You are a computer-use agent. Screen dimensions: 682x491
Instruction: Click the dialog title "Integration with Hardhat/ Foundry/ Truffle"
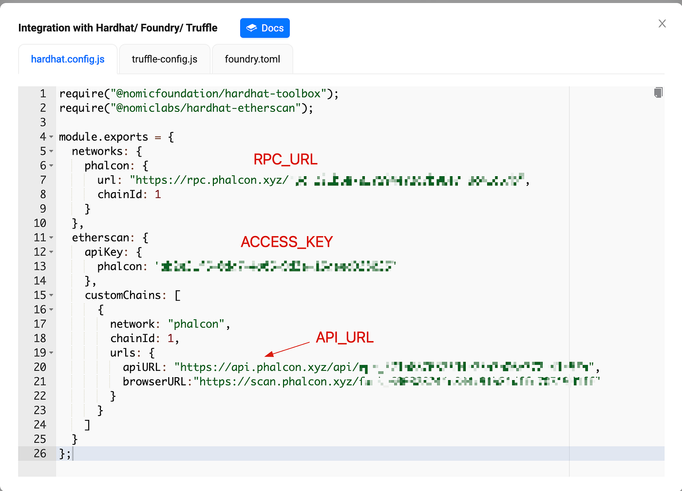[118, 28]
